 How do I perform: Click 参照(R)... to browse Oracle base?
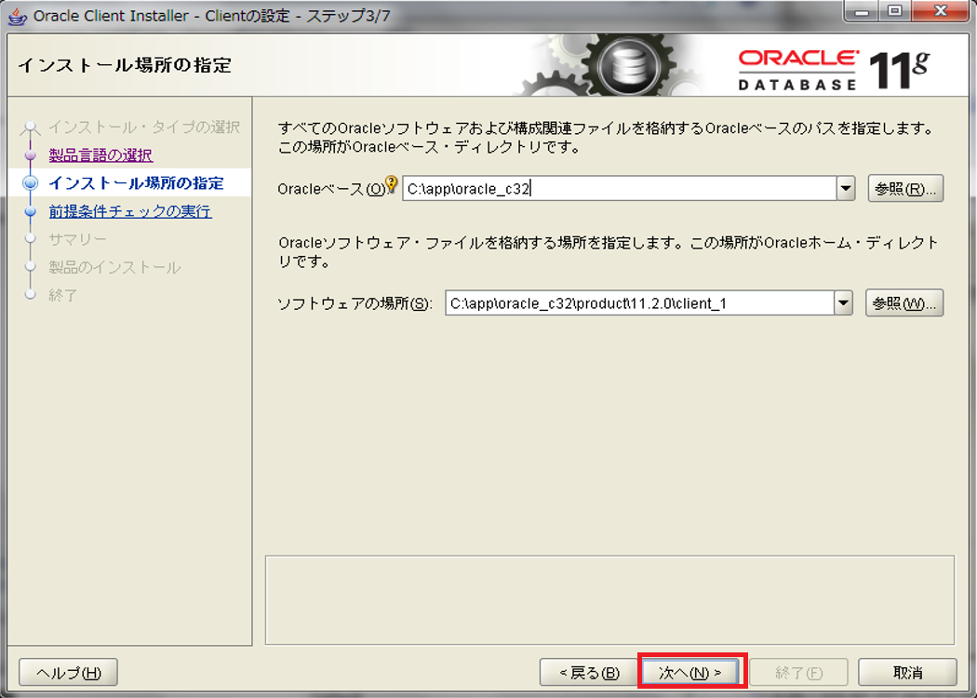[x=905, y=189]
